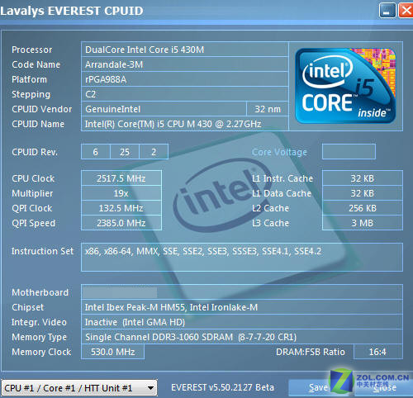Click the multiplier value 19x
The image size is (413, 398).
tap(121, 193)
